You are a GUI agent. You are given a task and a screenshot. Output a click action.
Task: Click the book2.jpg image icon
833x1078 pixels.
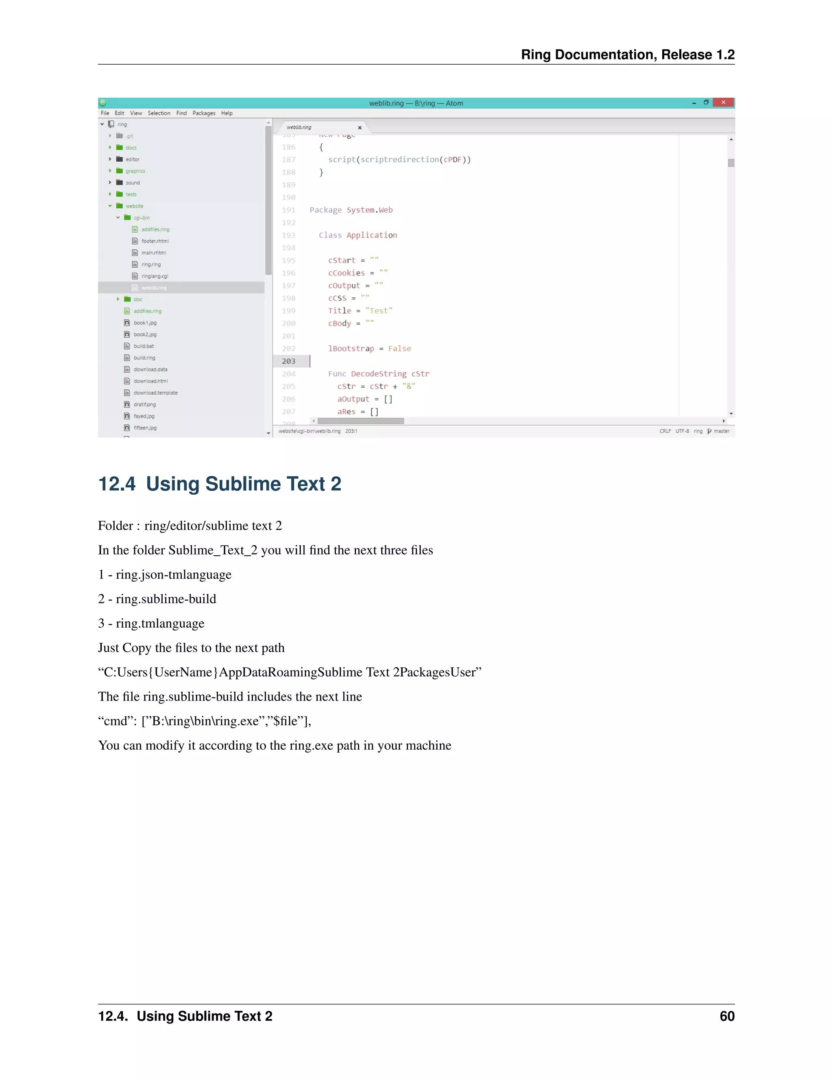point(127,334)
